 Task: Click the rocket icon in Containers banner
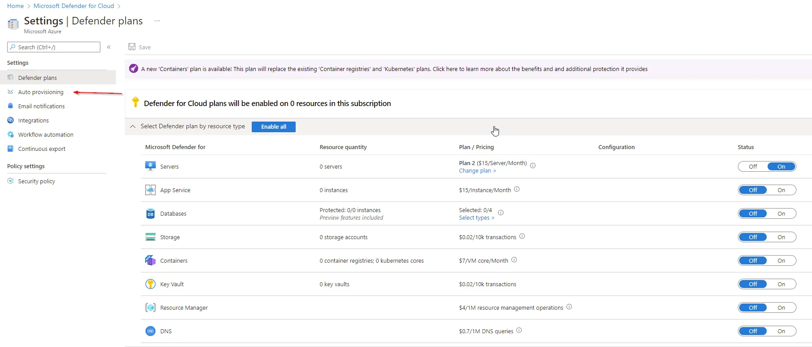[134, 68]
